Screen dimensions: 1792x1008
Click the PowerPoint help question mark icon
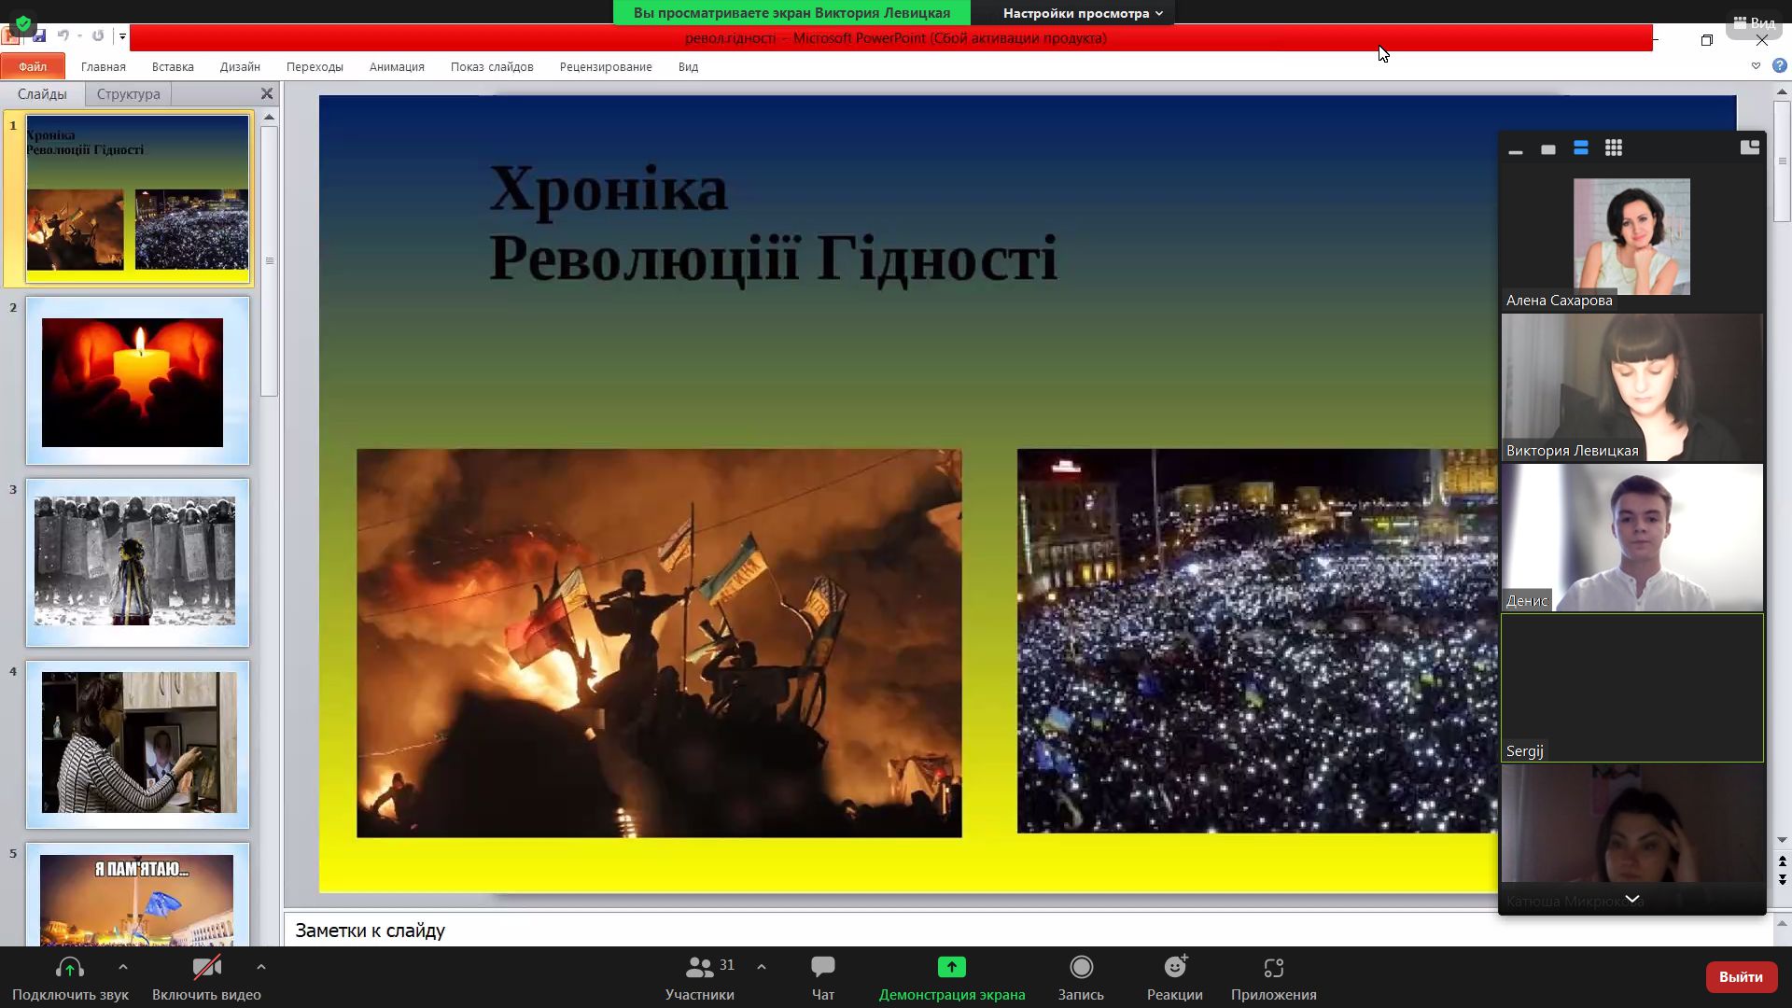point(1780,65)
